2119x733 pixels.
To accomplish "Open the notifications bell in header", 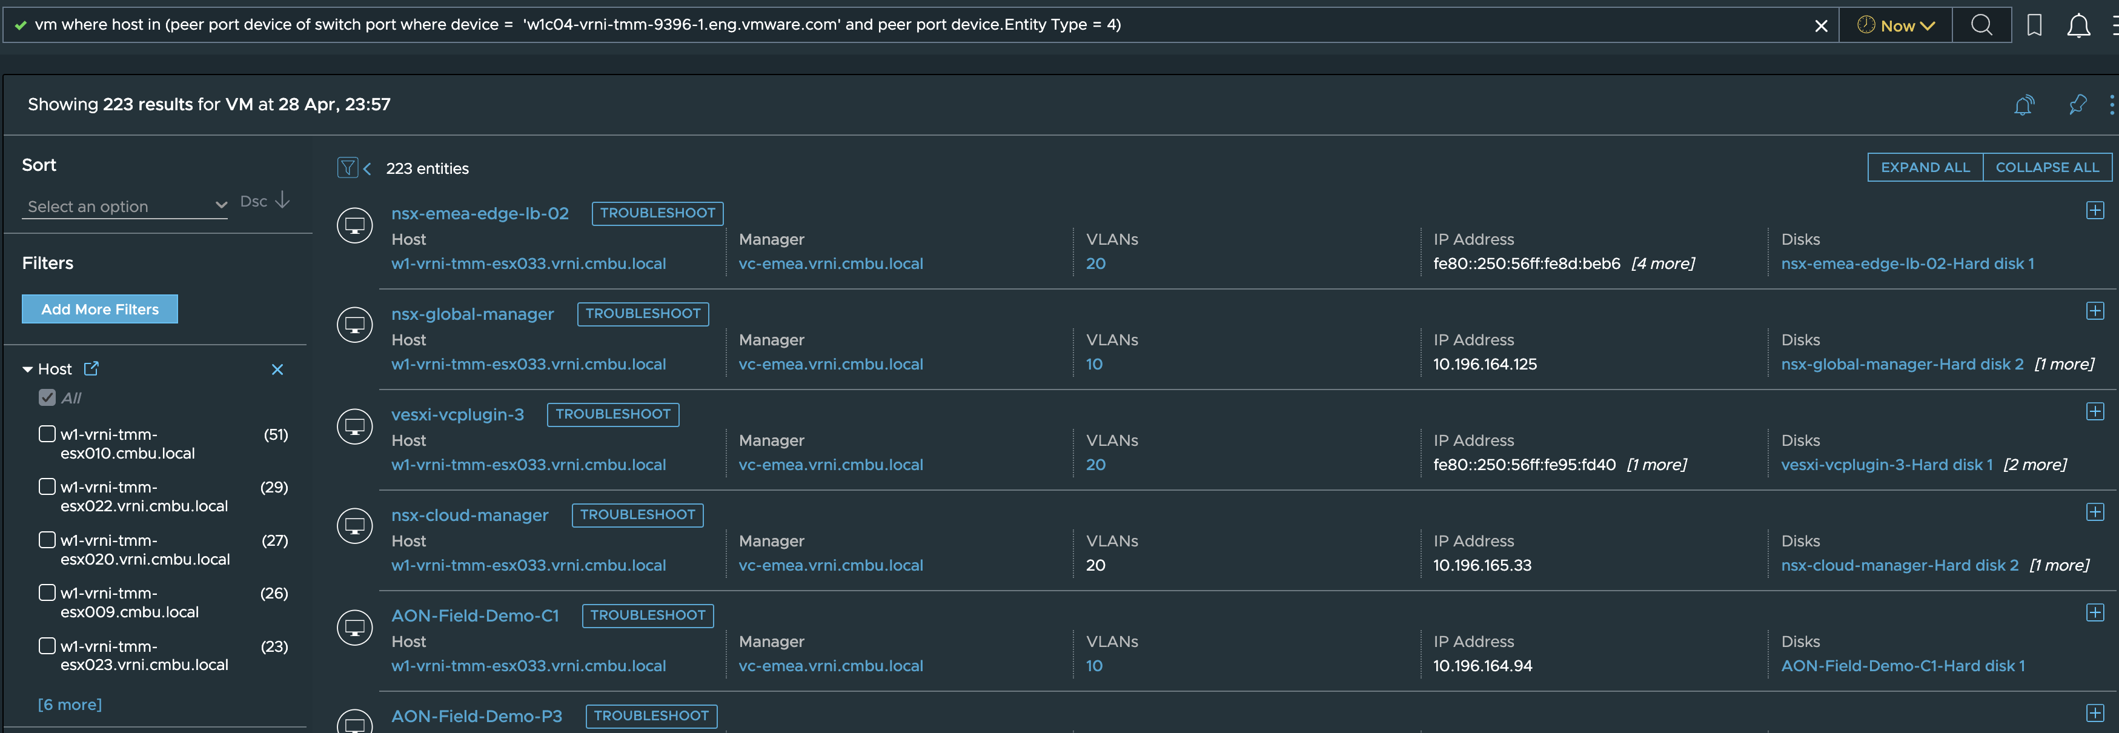I will point(2078,25).
